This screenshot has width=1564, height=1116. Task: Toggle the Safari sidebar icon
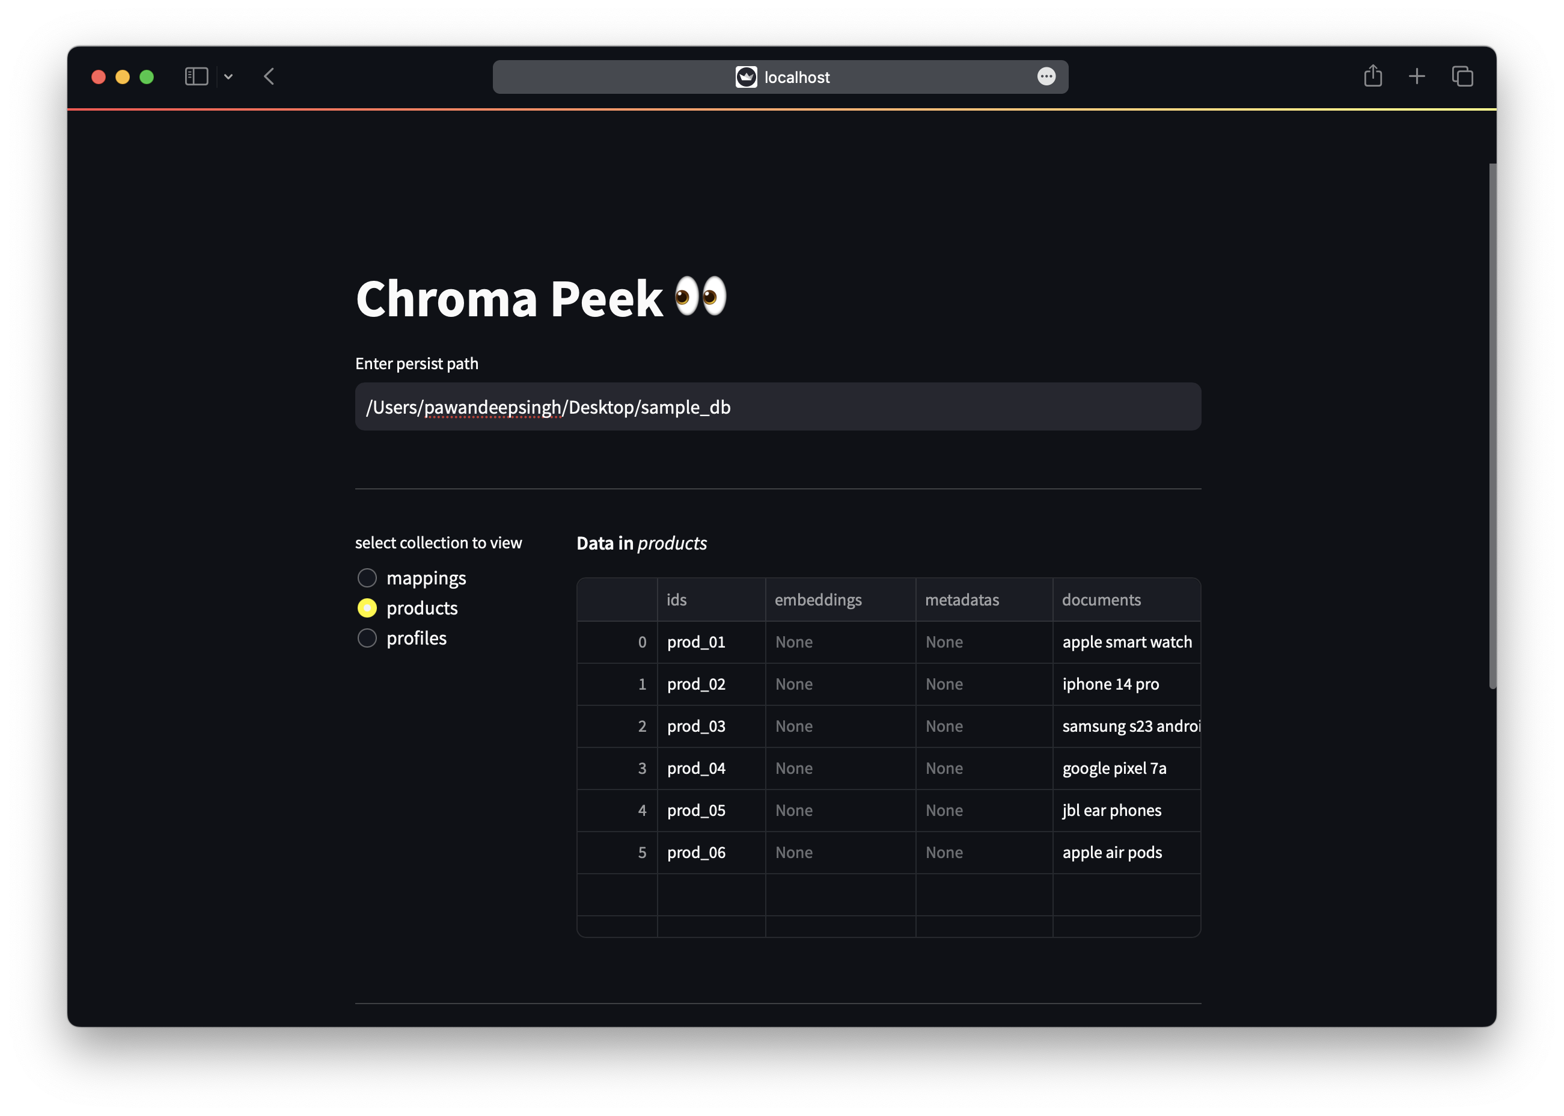click(197, 76)
